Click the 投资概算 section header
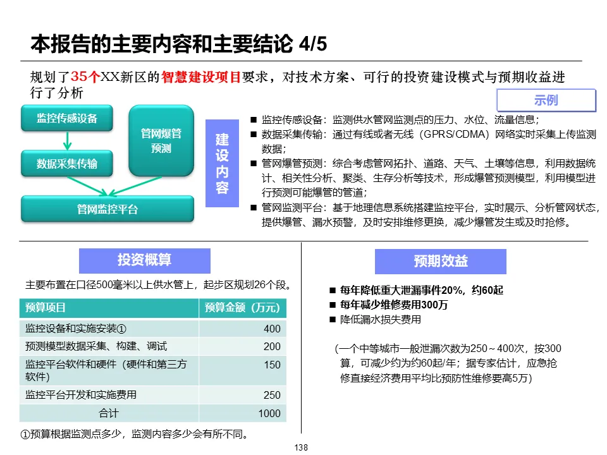Viewport: 607px width, 455px height. 144,260
